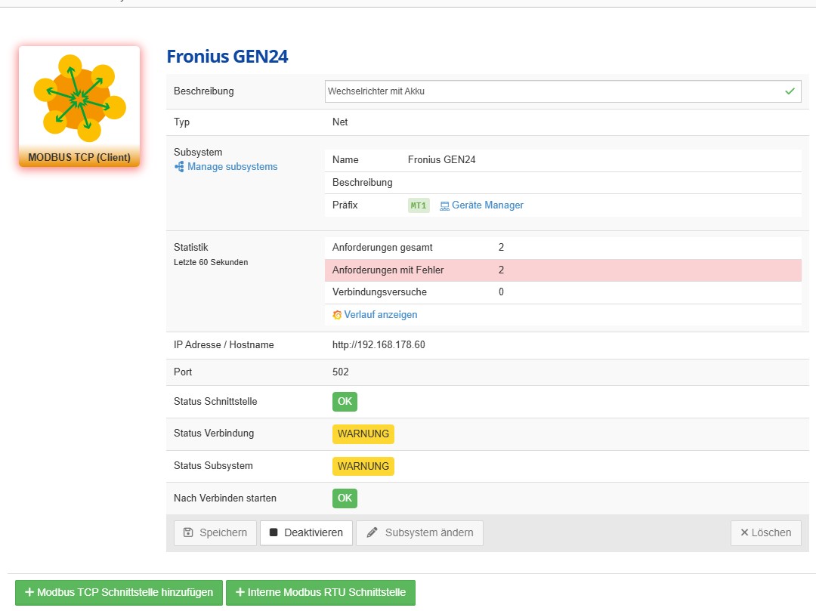Click the Geräte Manager device icon
Screen dimensions: 816x611
tap(444, 206)
